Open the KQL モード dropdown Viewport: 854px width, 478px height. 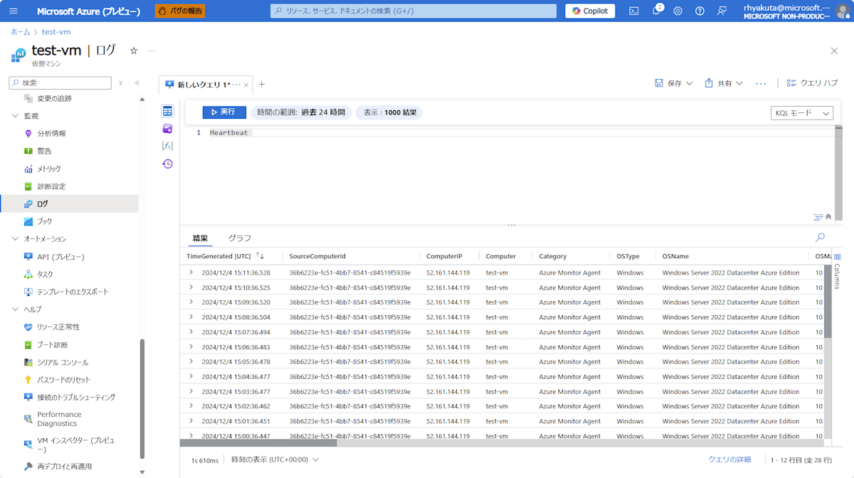coord(802,113)
